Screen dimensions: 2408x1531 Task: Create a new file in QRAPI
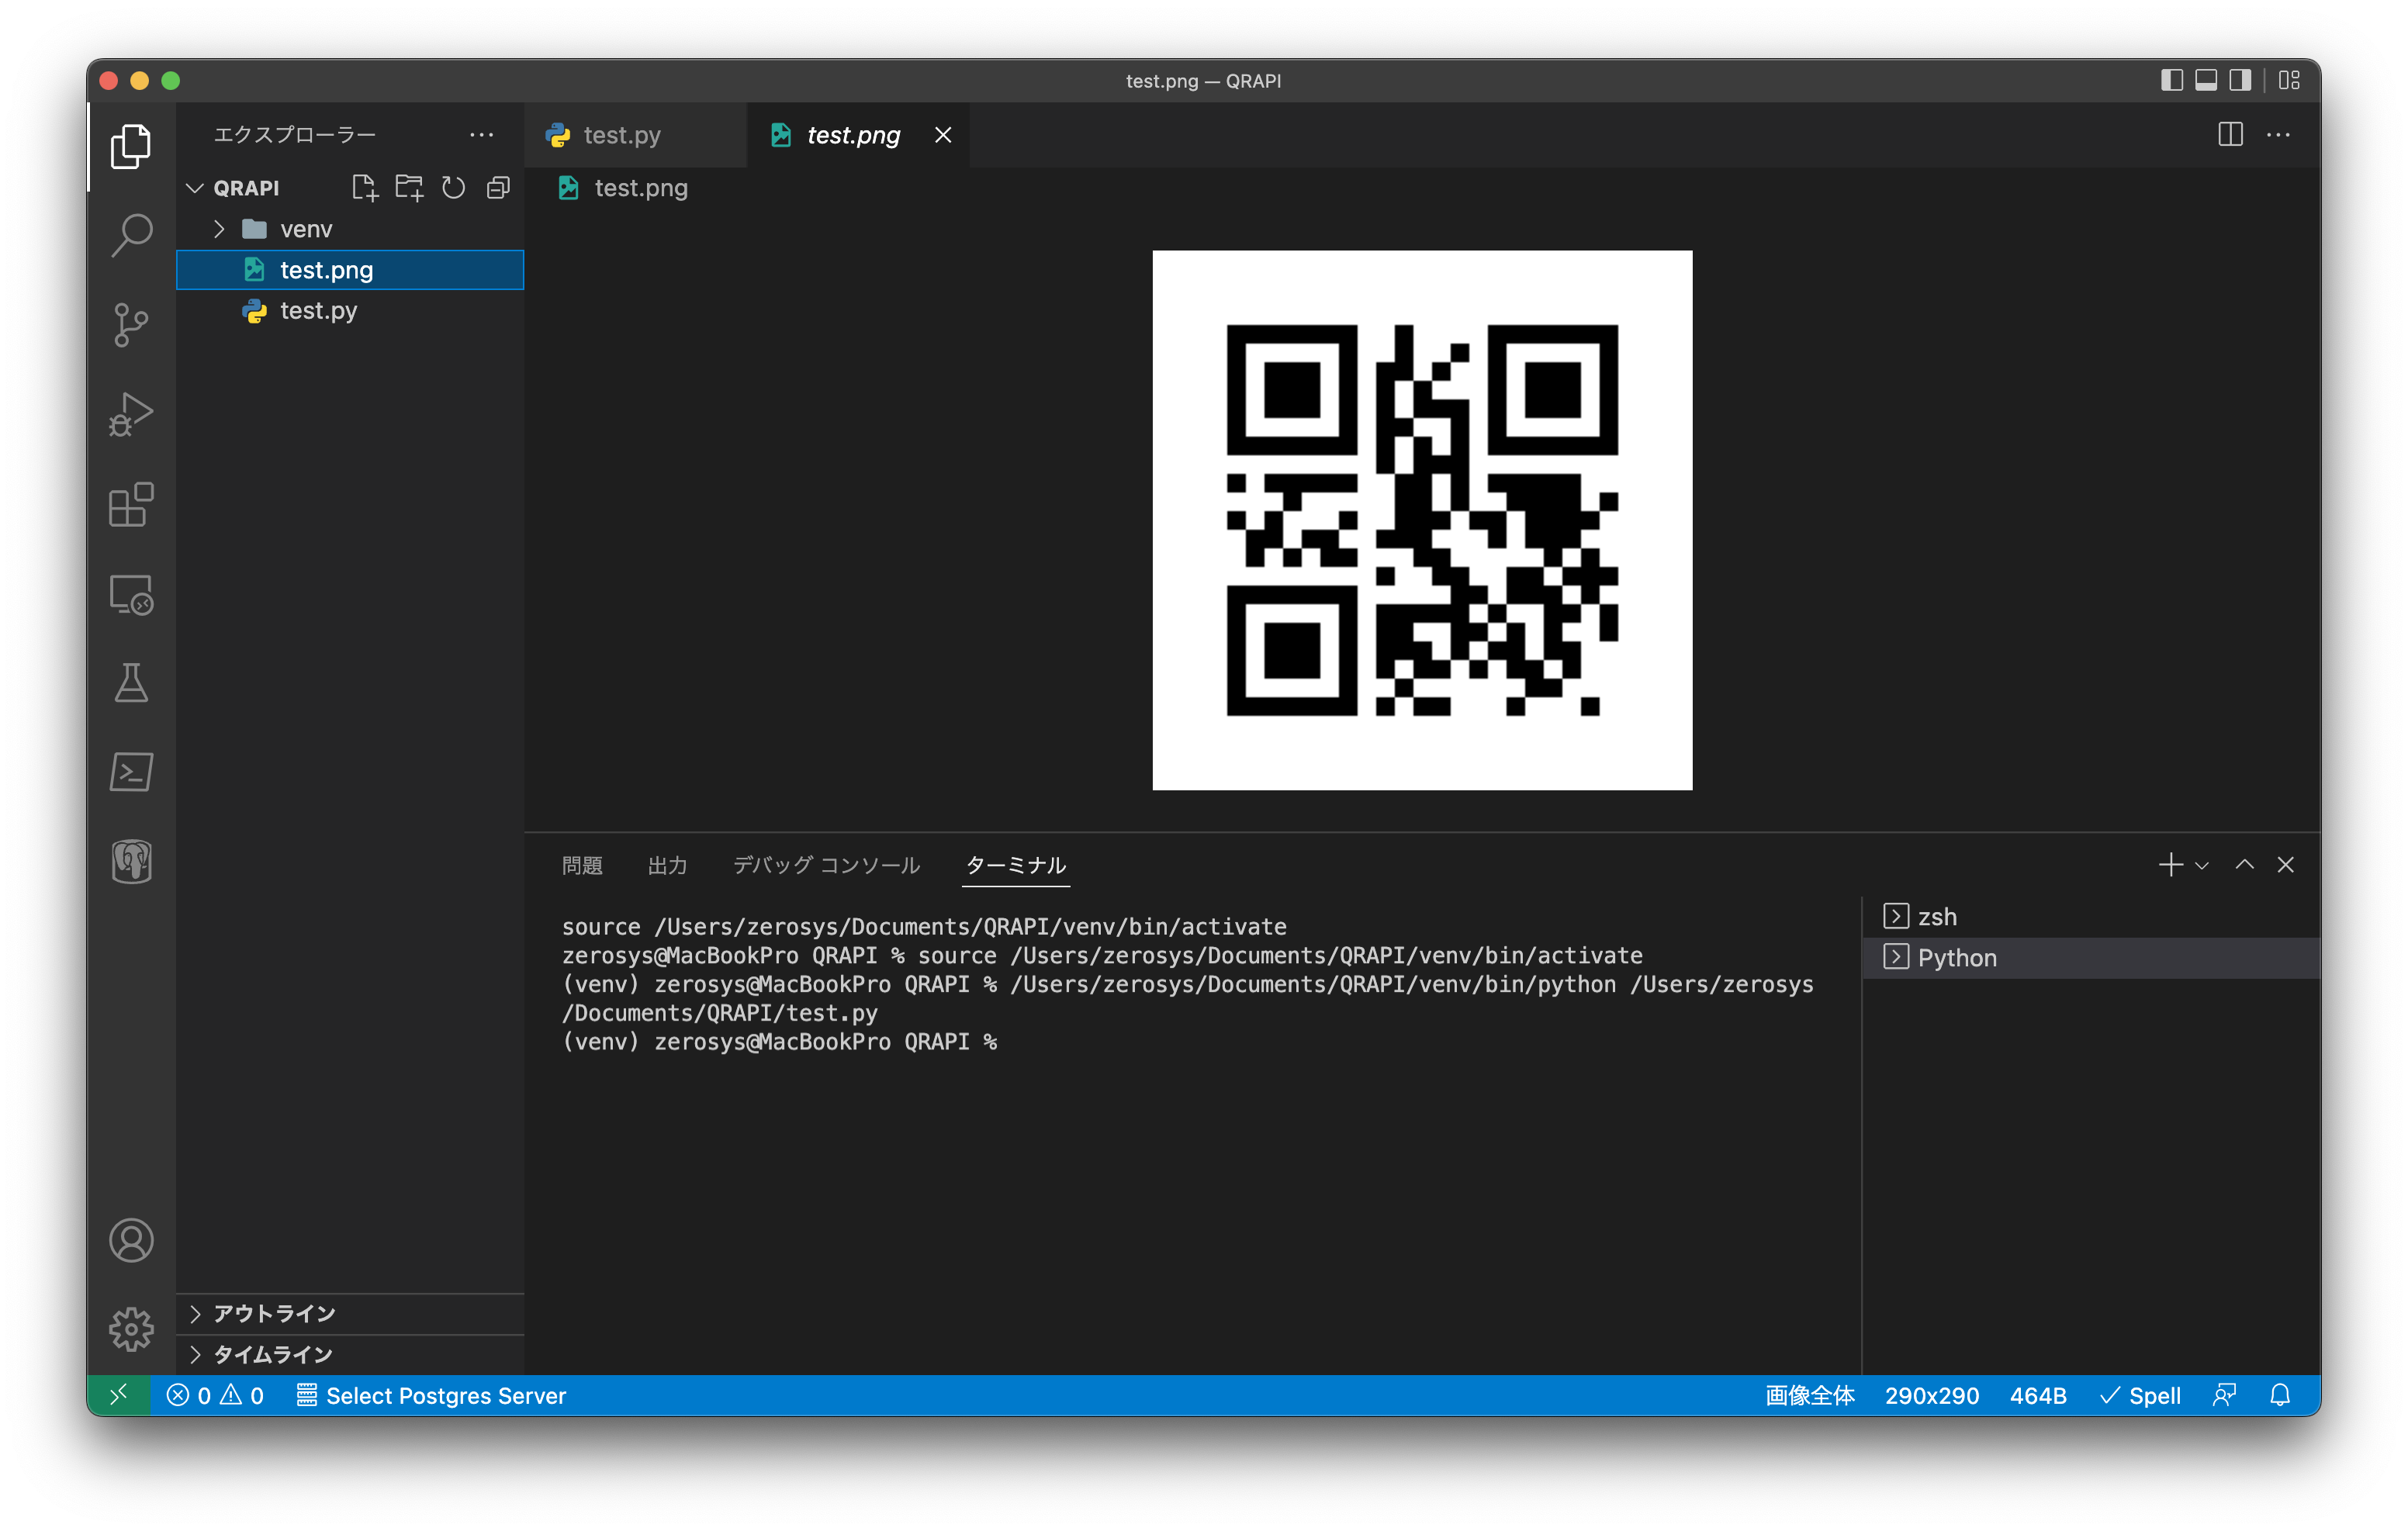(x=365, y=188)
